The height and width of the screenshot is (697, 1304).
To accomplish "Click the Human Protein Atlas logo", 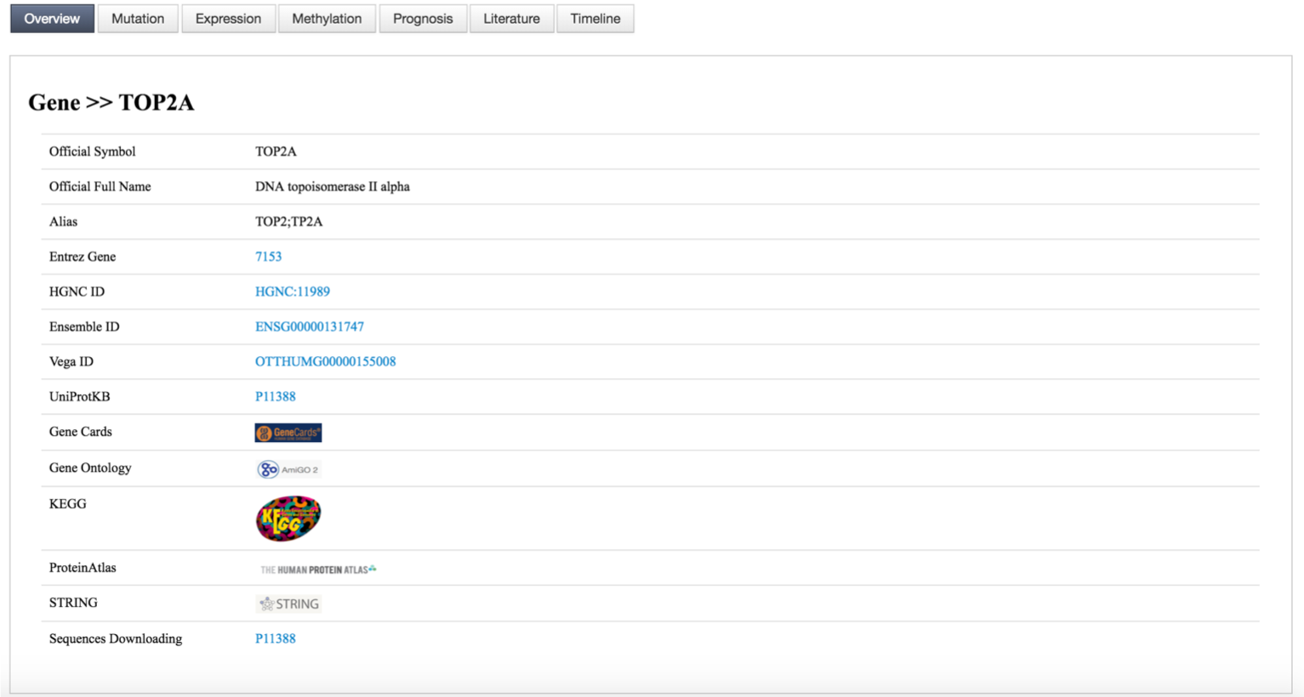I will tap(317, 569).
